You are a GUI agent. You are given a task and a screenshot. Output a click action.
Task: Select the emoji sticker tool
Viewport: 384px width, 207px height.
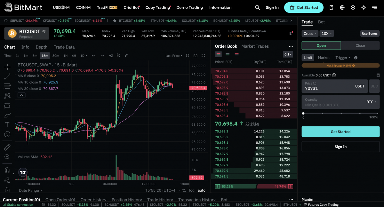coord(7,134)
